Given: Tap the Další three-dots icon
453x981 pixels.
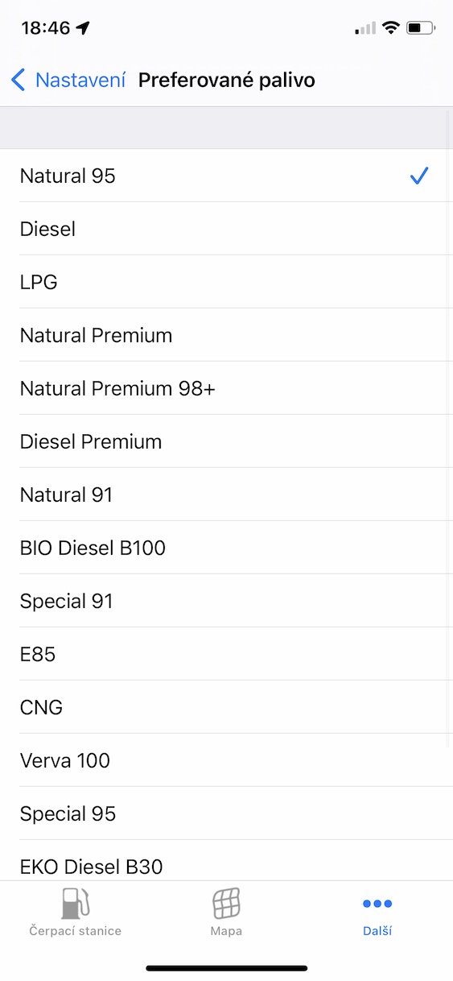Looking at the screenshot, I should point(377,904).
